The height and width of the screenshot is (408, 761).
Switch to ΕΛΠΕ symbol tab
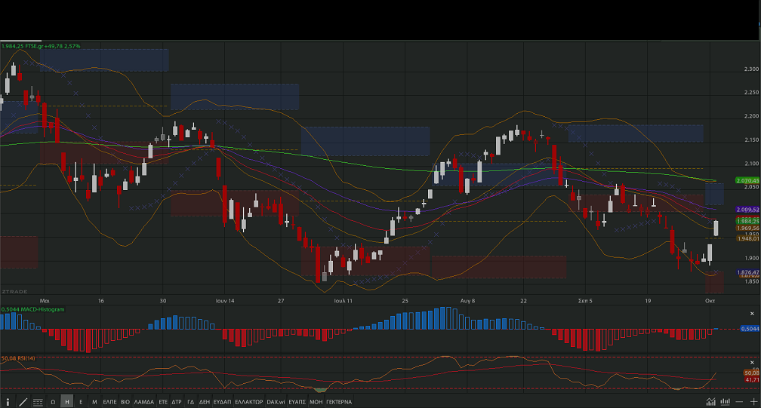click(x=109, y=402)
